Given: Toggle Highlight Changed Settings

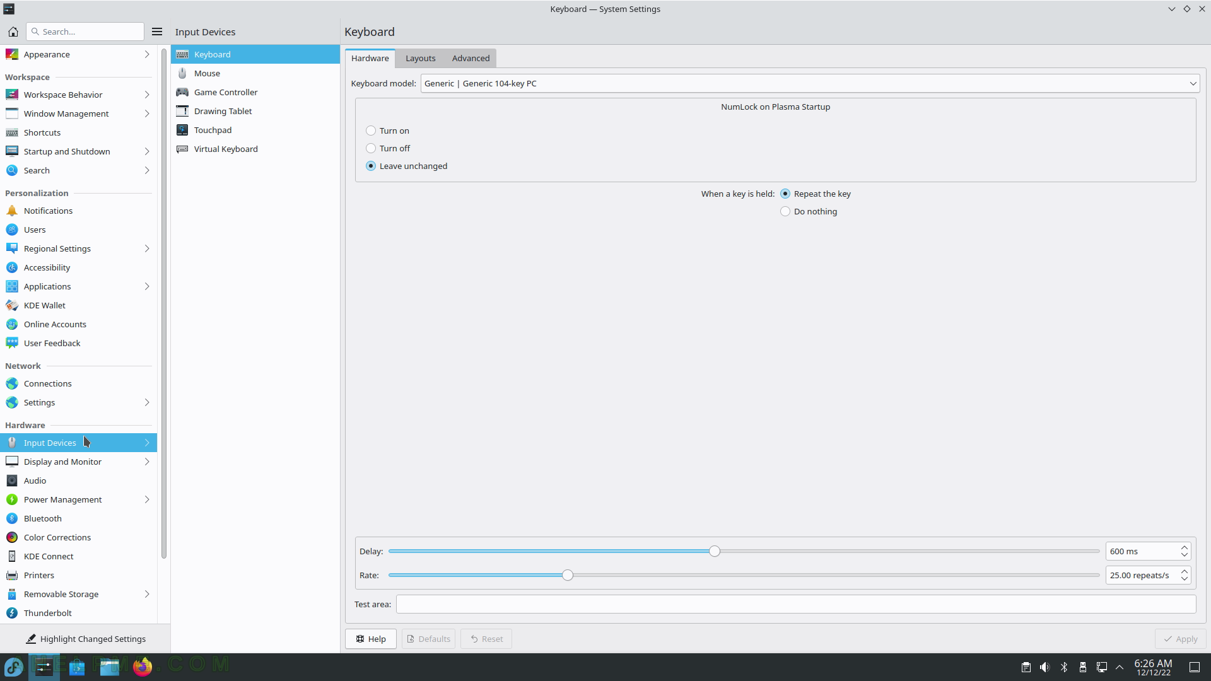Looking at the screenshot, I should click(85, 639).
